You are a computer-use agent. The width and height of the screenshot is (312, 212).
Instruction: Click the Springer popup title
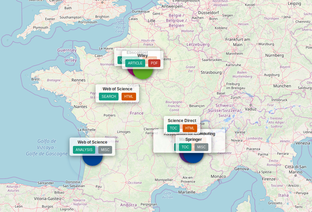(x=193, y=140)
